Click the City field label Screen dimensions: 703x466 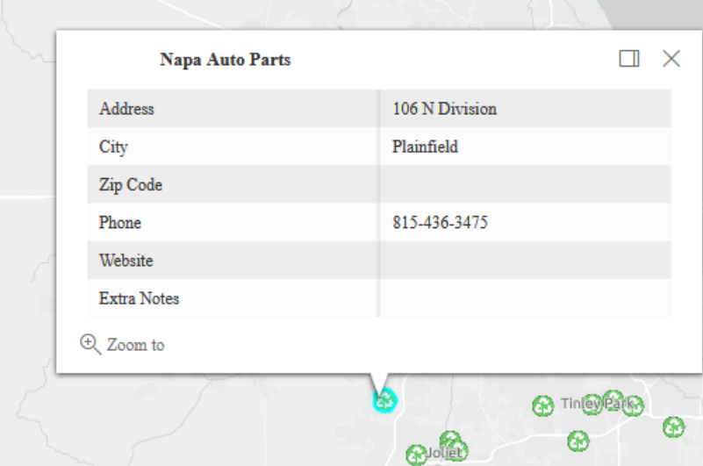[113, 147]
